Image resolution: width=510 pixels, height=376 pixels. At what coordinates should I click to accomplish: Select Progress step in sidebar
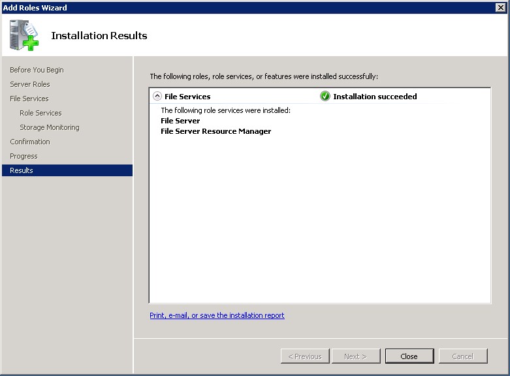(24, 156)
